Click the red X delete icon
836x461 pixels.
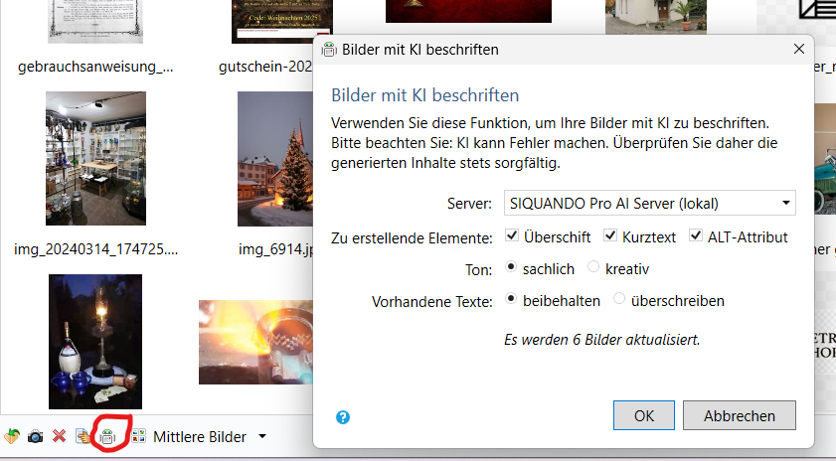tap(60, 436)
